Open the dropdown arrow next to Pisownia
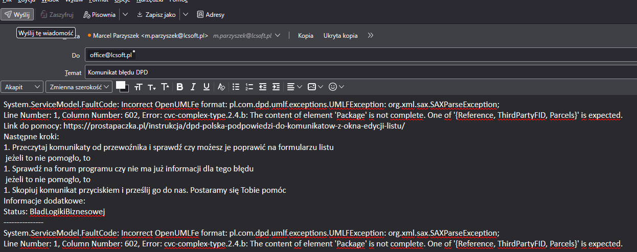Viewport: 637px width, 252px height. pyautogui.click(x=126, y=15)
